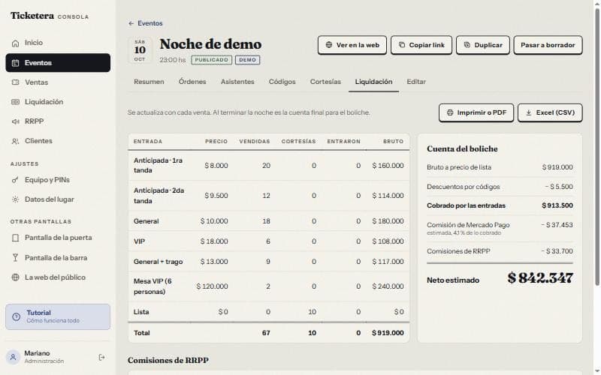The height and width of the screenshot is (375, 601).
Task: Go to RRPP section label
Action: click(34, 121)
